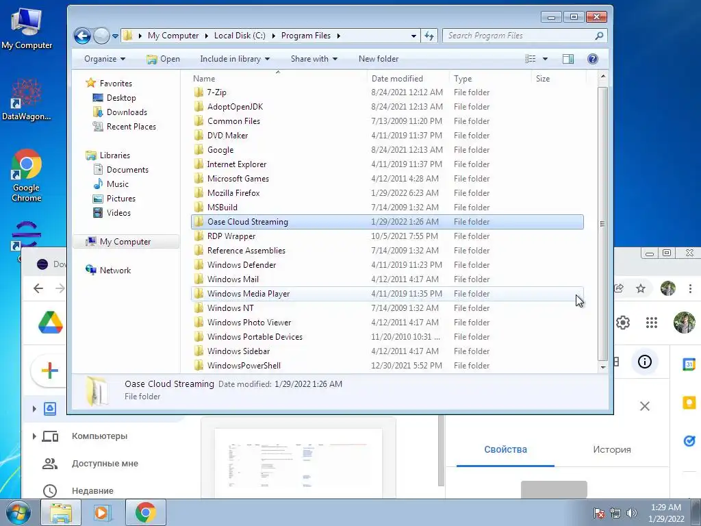Click Local Disk (C:) in address bar
Image resolution: width=701 pixels, height=526 pixels.
240,36
